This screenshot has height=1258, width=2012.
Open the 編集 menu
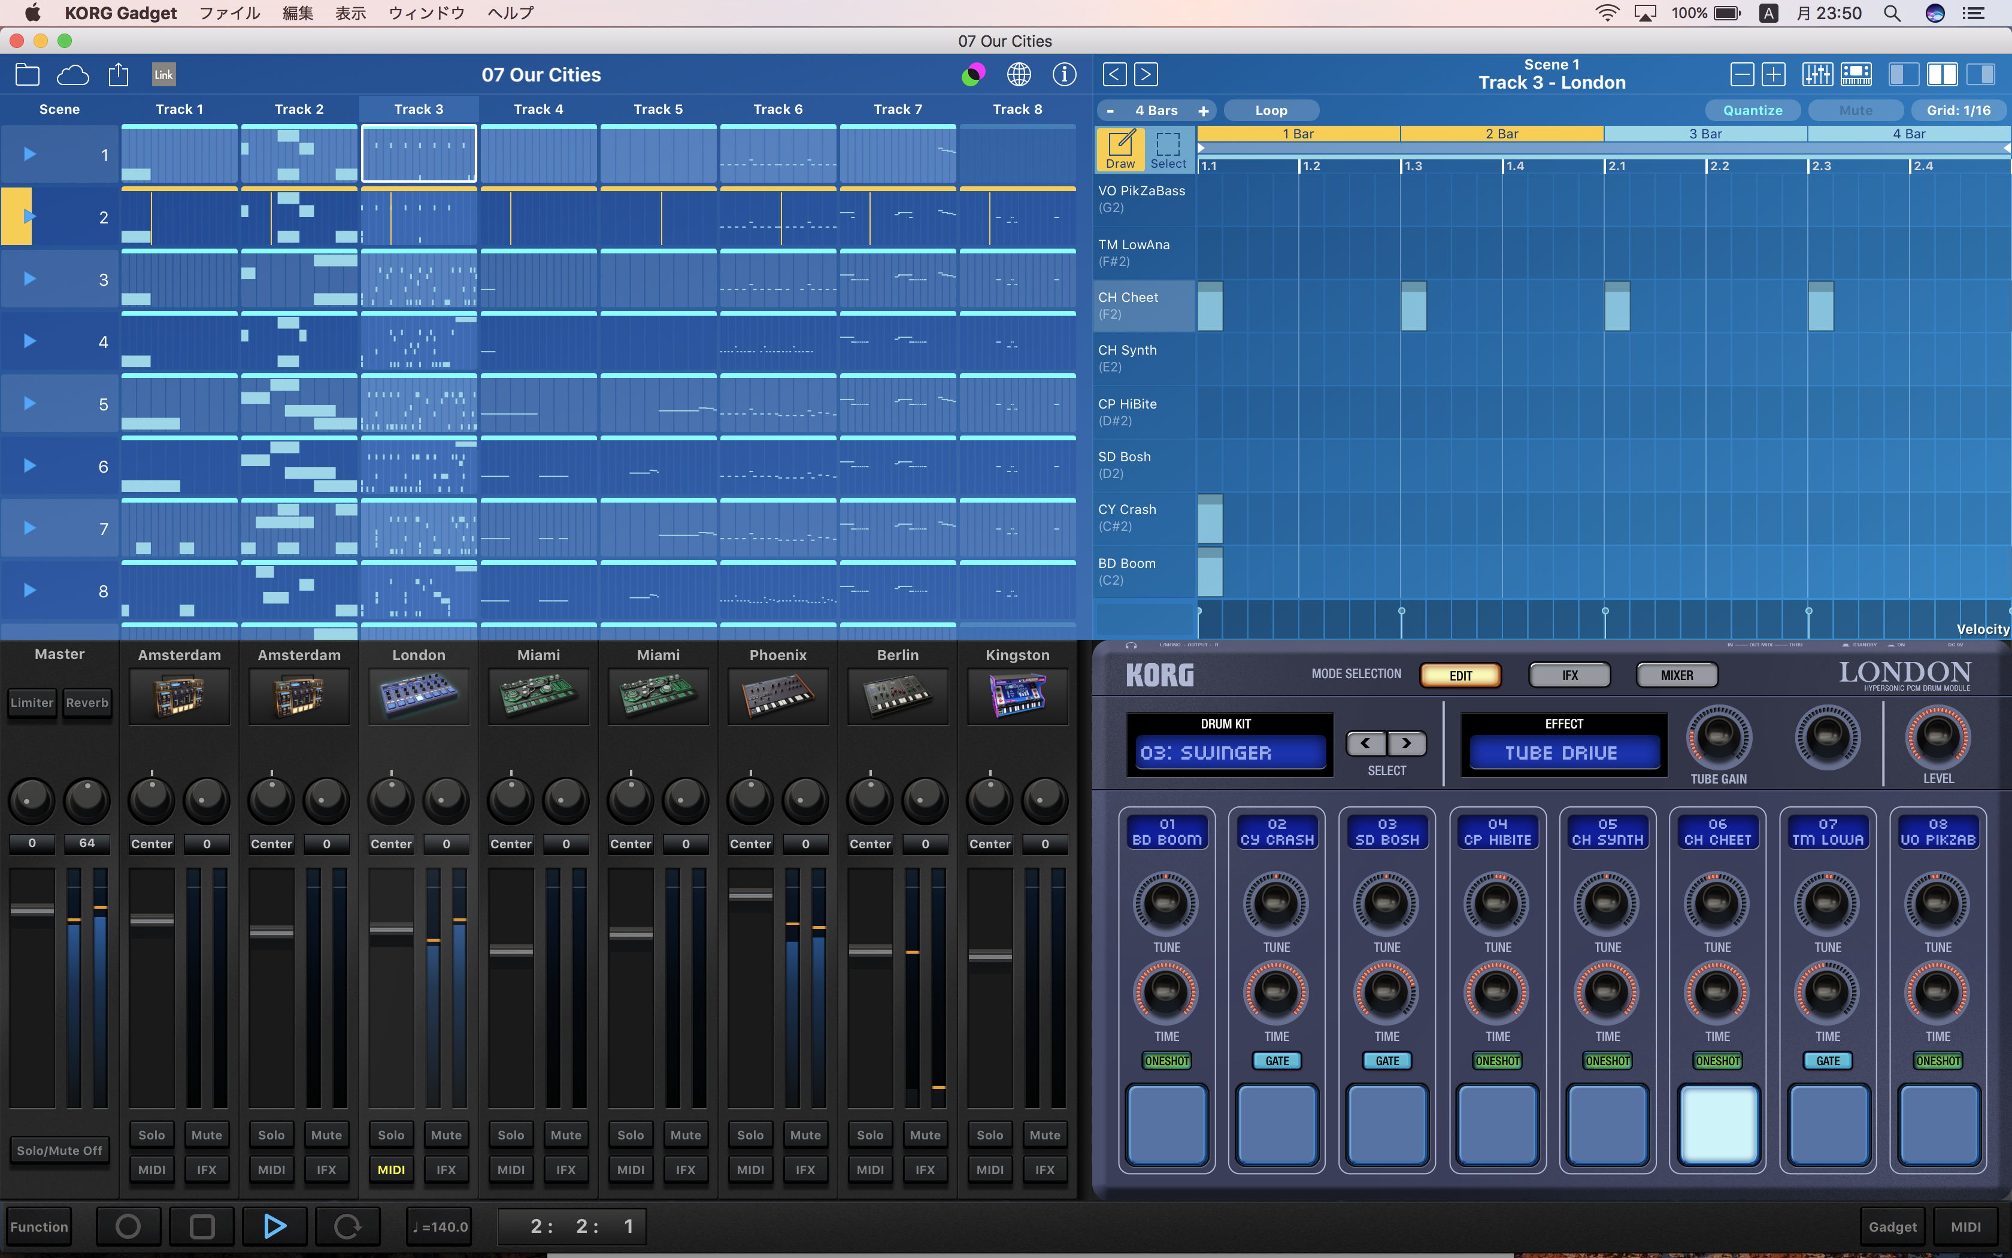(x=298, y=13)
